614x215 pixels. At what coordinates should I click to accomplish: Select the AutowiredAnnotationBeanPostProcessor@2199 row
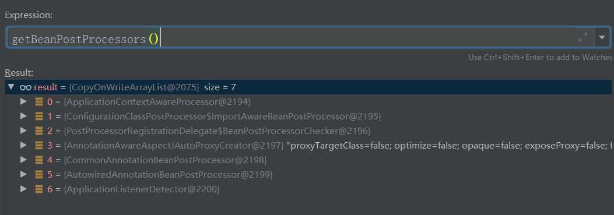coord(308,174)
